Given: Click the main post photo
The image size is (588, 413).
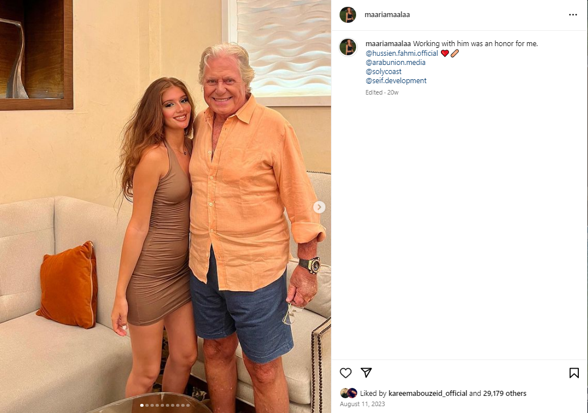Looking at the screenshot, I should (165, 206).
